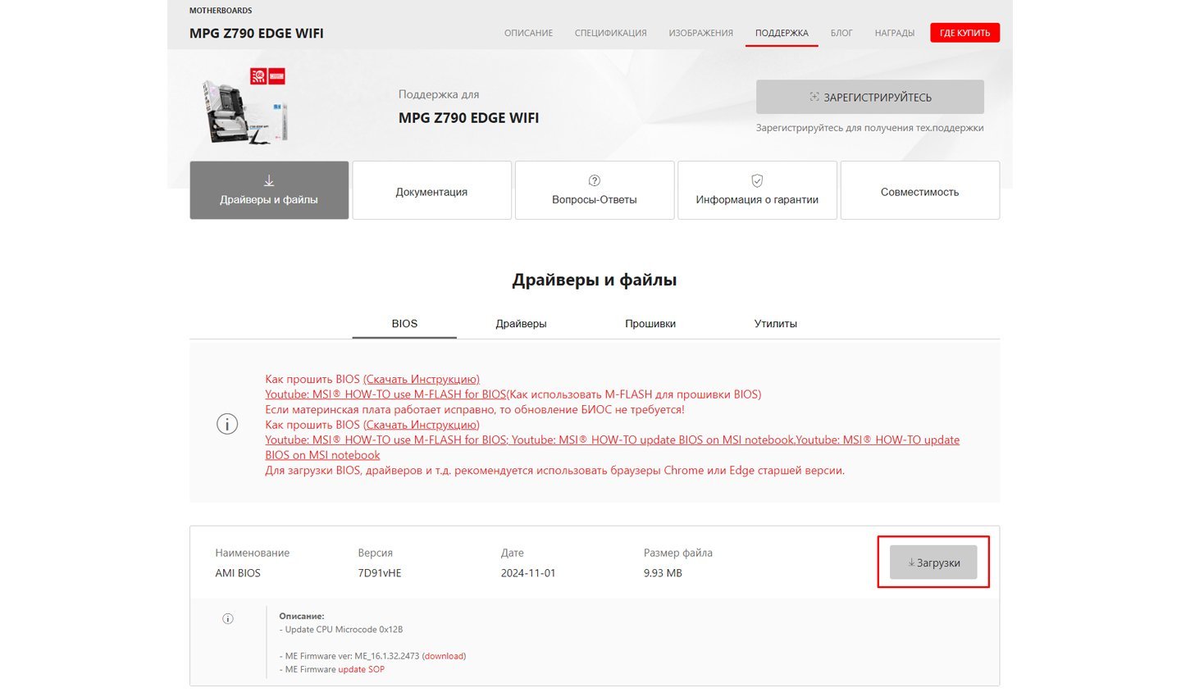Select the Драйверы tab
Image resolution: width=1181 pixels, height=697 pixels.
click(x=521, y=324)
